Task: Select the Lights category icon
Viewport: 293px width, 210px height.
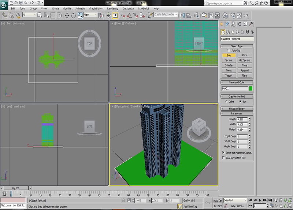Action: click(x=233, y=32)
